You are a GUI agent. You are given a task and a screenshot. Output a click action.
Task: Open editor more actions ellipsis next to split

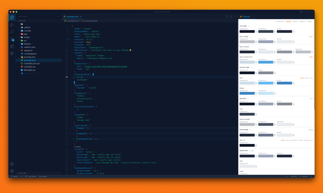coord(235,17)
